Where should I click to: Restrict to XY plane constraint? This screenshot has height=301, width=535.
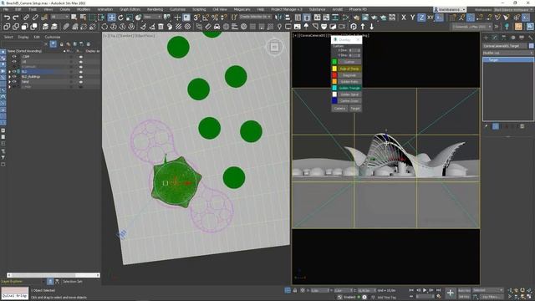pos(431,17)
